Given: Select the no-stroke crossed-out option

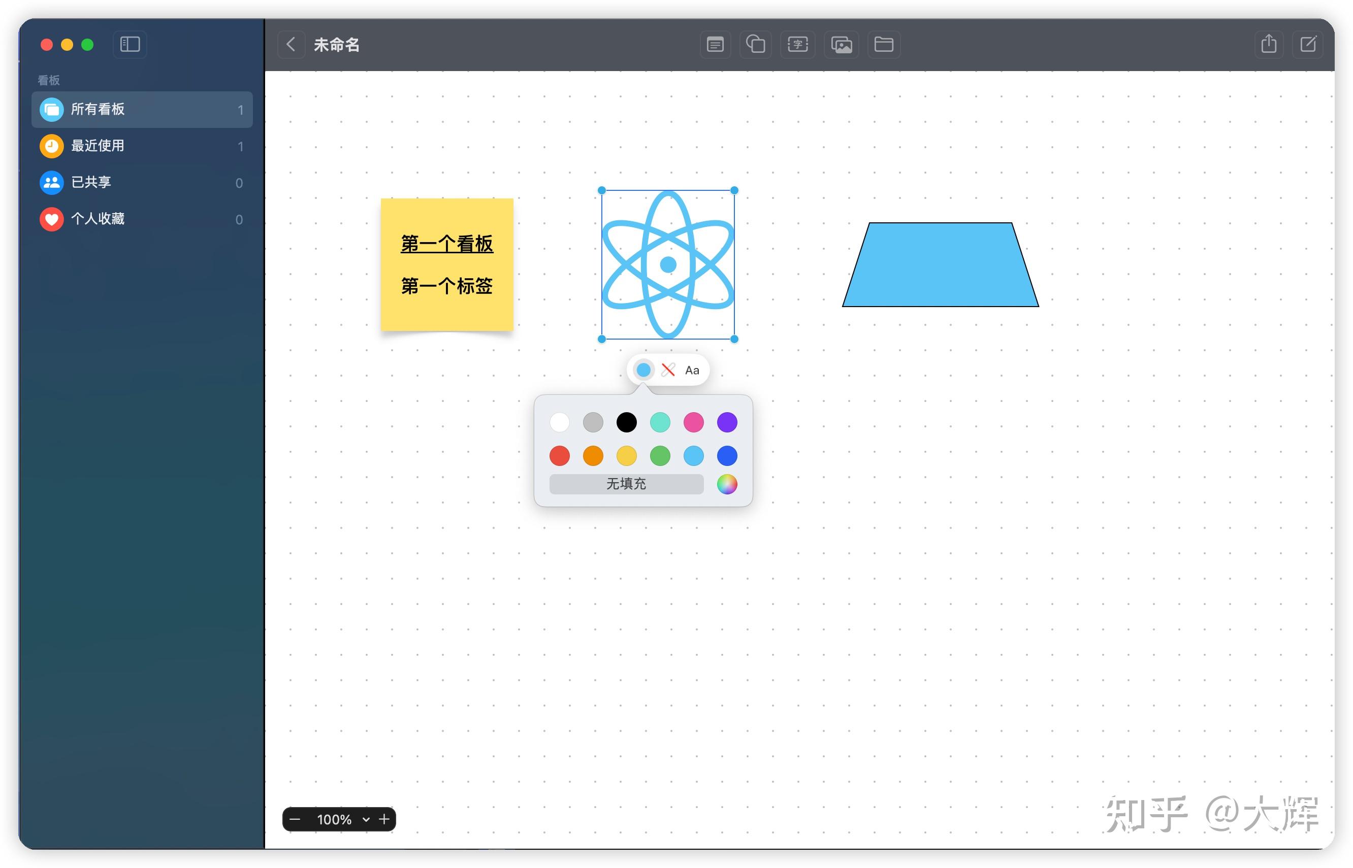Looking at the screenshot, I should (x=668, y=370).
